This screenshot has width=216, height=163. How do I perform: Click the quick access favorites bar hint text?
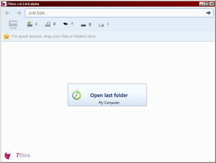[55, 36]
